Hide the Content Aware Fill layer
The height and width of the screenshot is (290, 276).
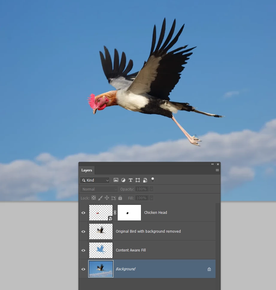(x=84, y=250)
